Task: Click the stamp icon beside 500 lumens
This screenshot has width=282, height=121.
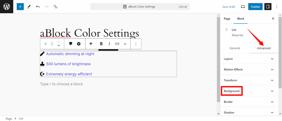Action: pyautogui.click(x=42, y=64)
